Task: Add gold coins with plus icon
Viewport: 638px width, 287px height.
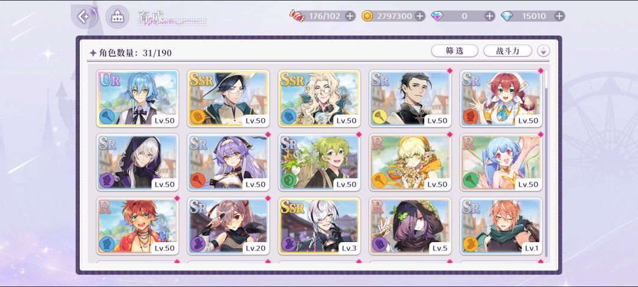Action: point(419,17)
